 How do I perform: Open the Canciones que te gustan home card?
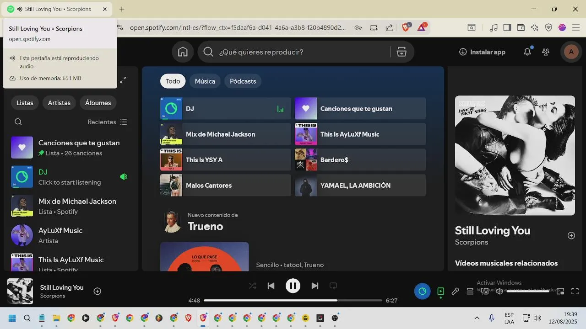(x=360, y=109)
